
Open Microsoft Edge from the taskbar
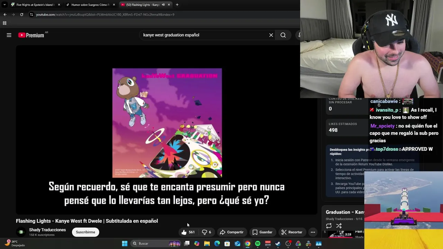pos(217,243)
